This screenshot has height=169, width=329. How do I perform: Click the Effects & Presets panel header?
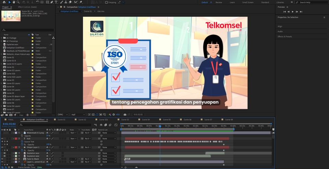point(285,36)
